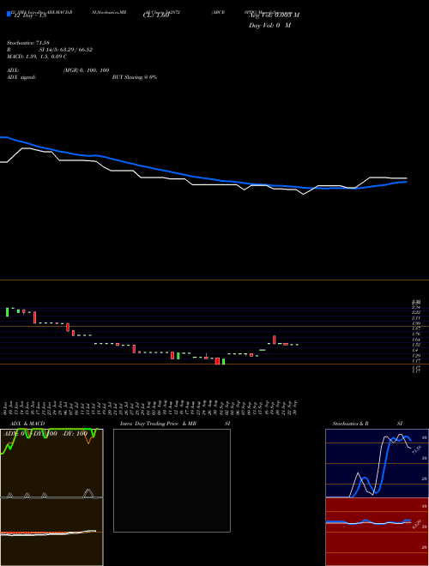Click the '63.29' RSI value label
Screen dimensions: 429x566
[417, 525]
